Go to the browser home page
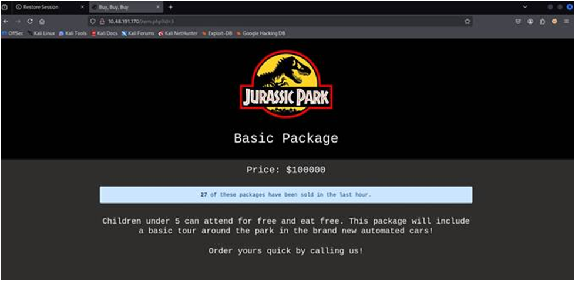Viewport: 575px width, 281px height. (42, 22)
